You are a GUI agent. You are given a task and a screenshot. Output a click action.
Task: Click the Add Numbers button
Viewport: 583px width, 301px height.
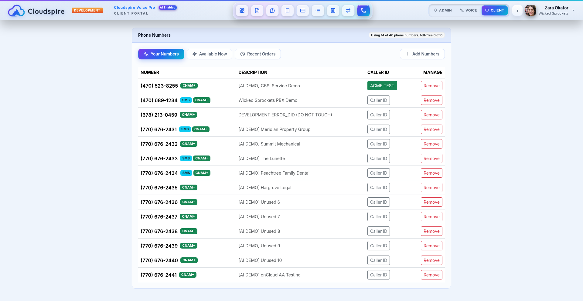(422, 54)
